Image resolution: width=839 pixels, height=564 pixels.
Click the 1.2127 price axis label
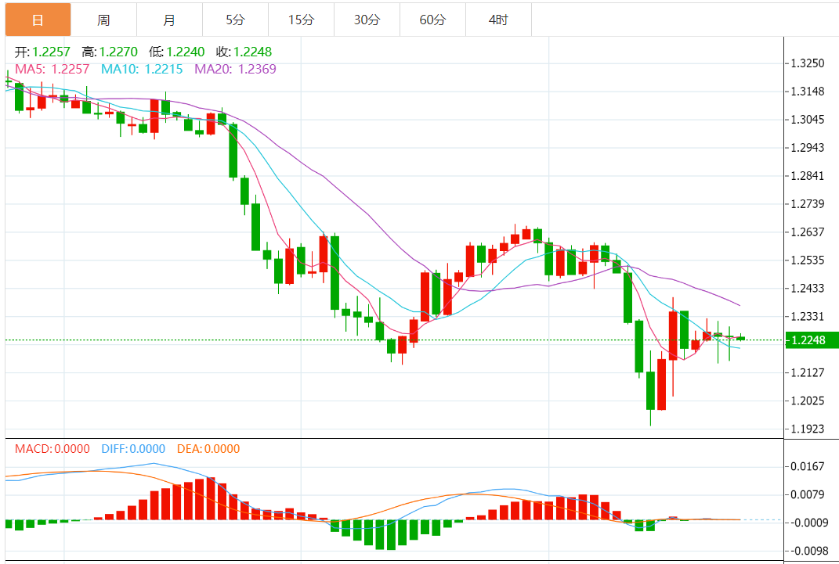[808, 372]
